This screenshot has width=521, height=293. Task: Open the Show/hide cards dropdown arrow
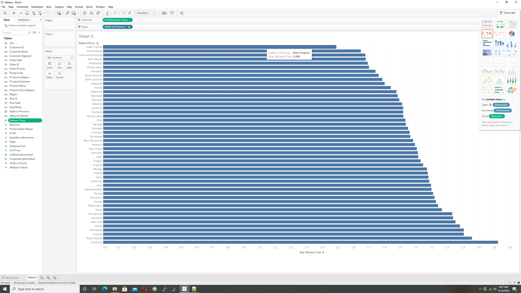point(168,13)
